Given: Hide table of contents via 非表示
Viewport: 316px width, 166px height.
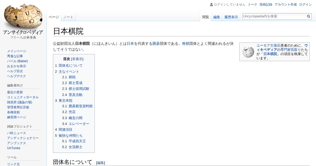Looking at the screenshot, I should tap(77, 59).
